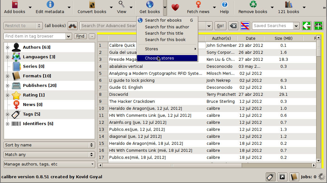The image size is (327, 183).
Task: Select the Series [0] tree item
Action: [x=33, y=67]
